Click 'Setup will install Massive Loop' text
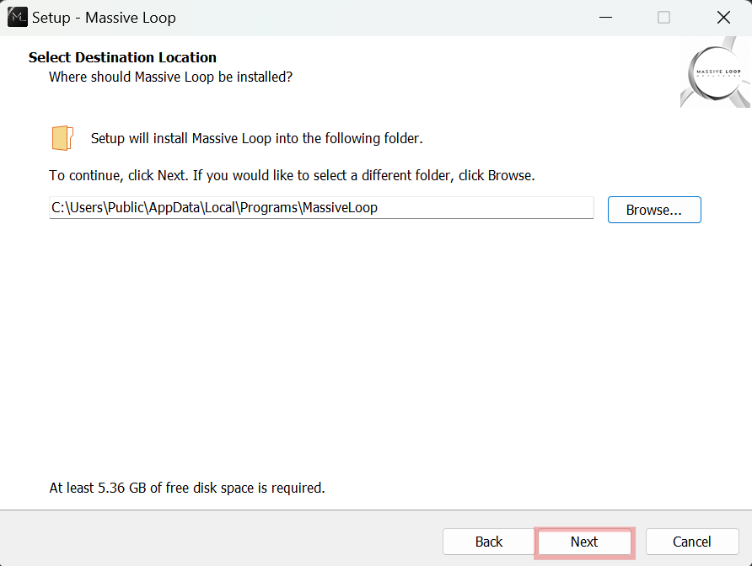The width and height of the screenshot is (752, 566). 256,138
